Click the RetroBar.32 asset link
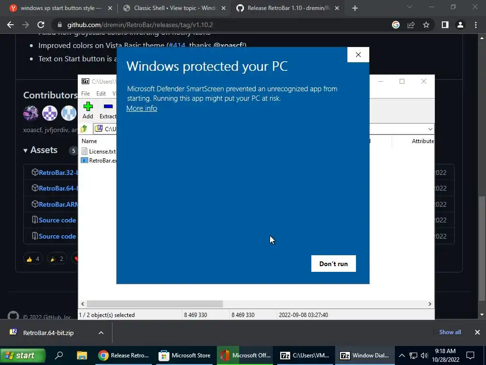486x365 pixels. [x=58, y=173]
